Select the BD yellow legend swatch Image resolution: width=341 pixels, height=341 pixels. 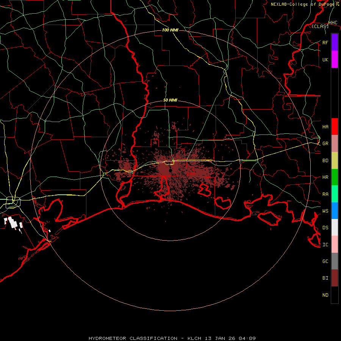[x=335, y=161]
